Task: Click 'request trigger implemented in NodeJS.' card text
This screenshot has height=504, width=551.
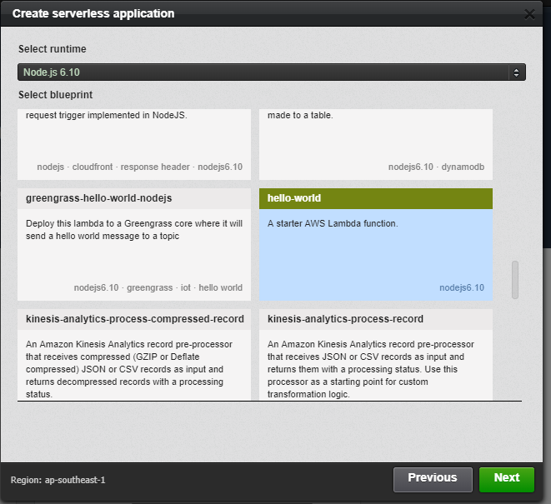Action: (x=106, y=115)
